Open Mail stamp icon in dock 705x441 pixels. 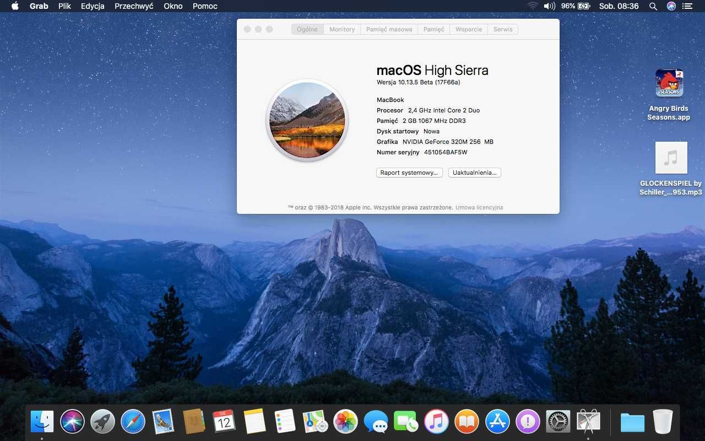[163, 422]
